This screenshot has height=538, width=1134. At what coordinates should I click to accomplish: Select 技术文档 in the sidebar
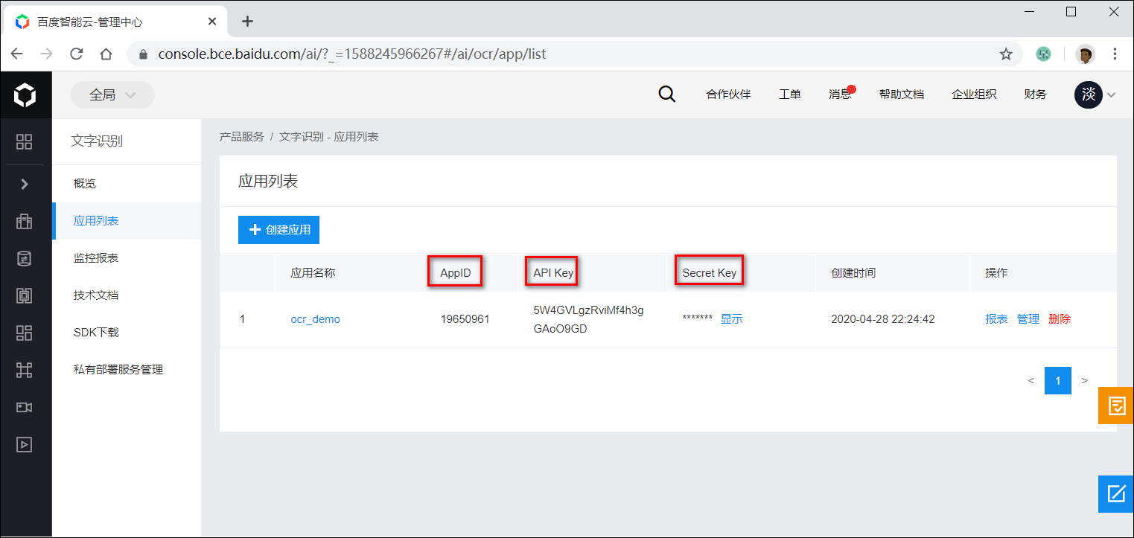127,295
